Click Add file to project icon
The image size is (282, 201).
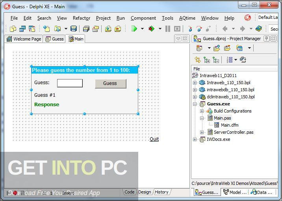108,29
